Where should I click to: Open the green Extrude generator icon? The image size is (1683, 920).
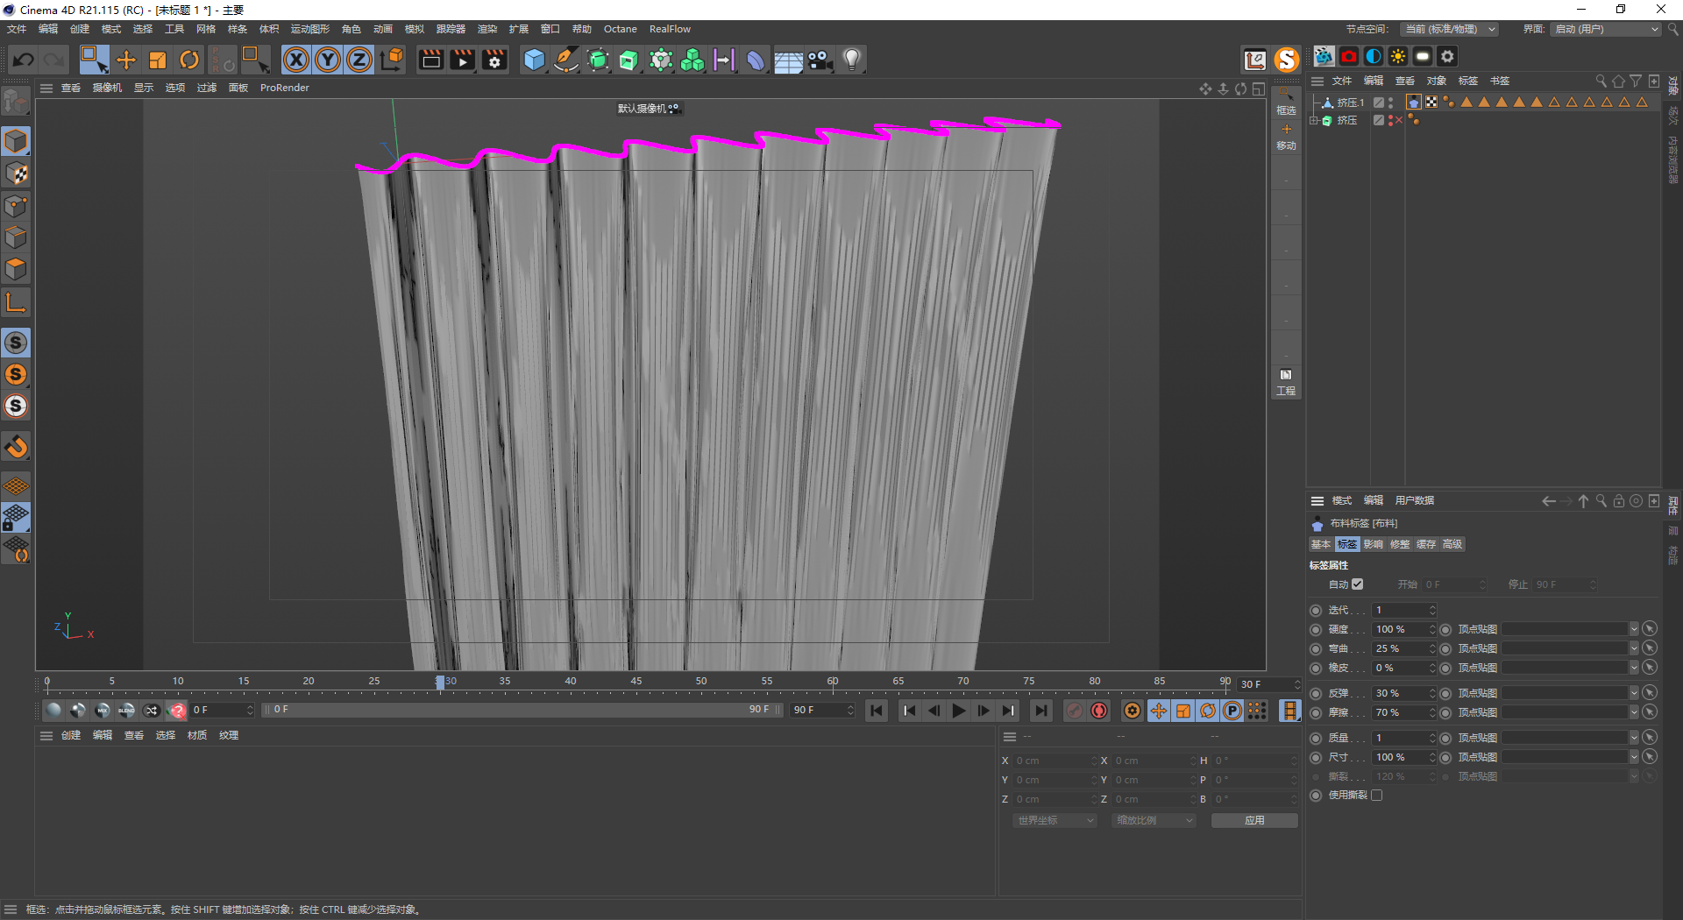tap(629, 60)
